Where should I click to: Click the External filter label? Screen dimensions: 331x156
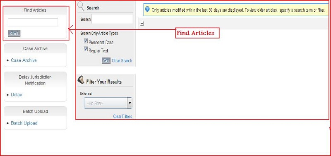tap(86, 94)
